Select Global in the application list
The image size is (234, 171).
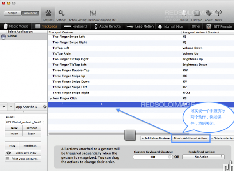click(x=24, y=37)
